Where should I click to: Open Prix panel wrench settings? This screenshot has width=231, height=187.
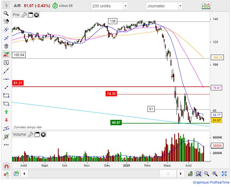pos(24,15)
